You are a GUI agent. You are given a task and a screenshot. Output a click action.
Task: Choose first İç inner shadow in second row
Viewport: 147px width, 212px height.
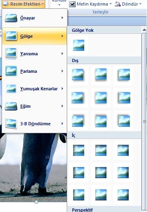coord(79,173)
